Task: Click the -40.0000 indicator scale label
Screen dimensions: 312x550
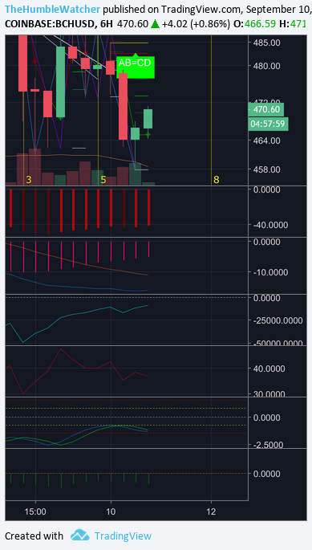Action: pos(270,225)
